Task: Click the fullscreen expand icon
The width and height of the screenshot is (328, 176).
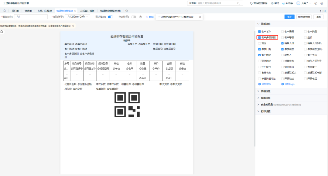Action: point(325,11)
